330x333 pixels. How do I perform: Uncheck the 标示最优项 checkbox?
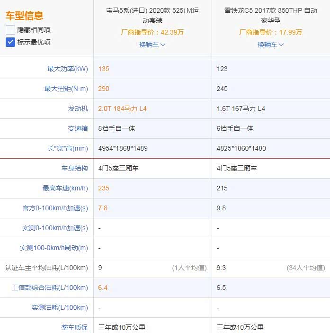pos(10,42)
